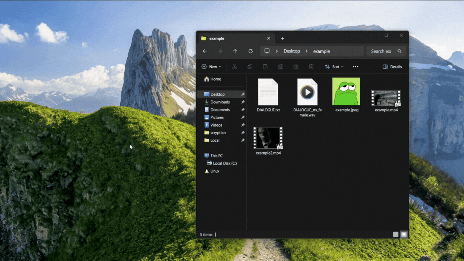Toggle the Details pane
This screenshot has width=464, height=261.
[392, 67]
